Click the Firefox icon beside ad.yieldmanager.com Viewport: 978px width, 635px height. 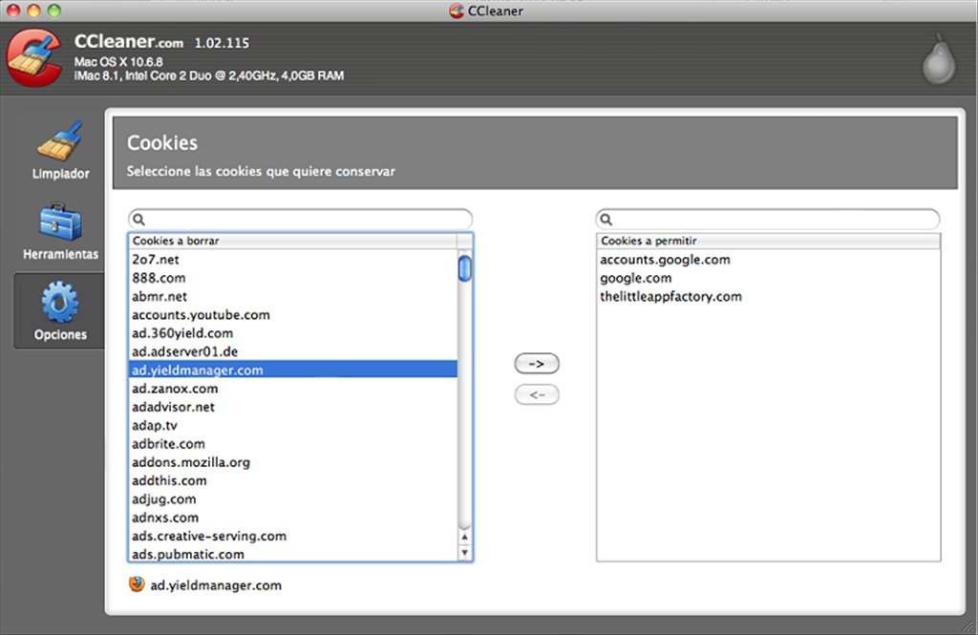click(x=138, y=584)
